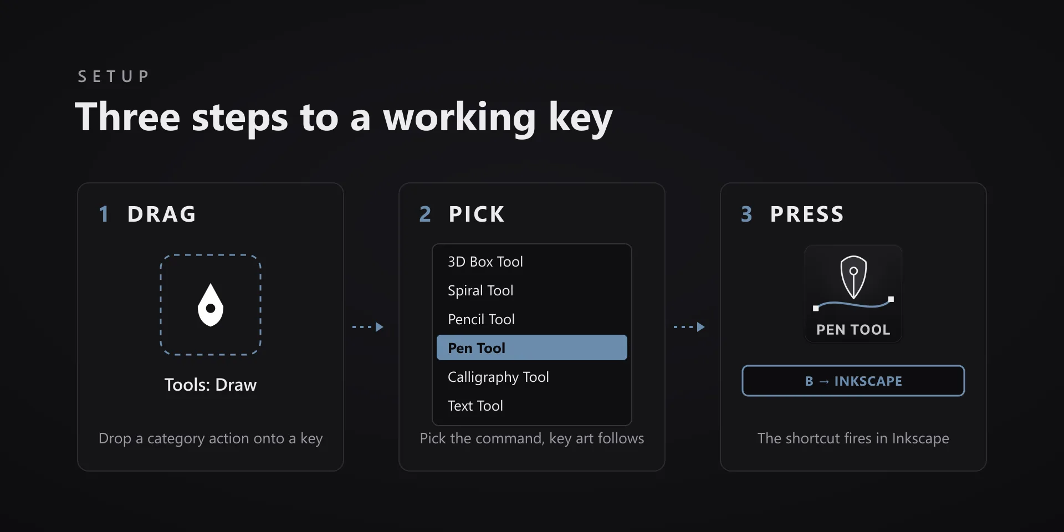Click the arrow between Drag and Pick
This screenshot has height=532, width=1064.
coord(368,327)
